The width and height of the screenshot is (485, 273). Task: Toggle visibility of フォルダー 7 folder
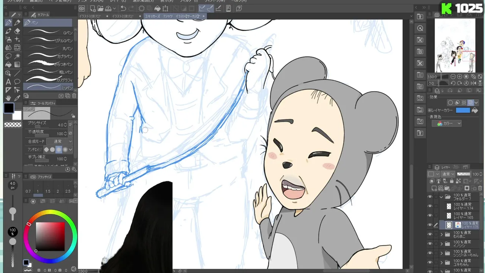(430, 197)
